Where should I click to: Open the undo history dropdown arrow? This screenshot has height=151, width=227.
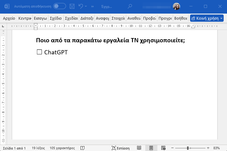(x=86, y=6)
